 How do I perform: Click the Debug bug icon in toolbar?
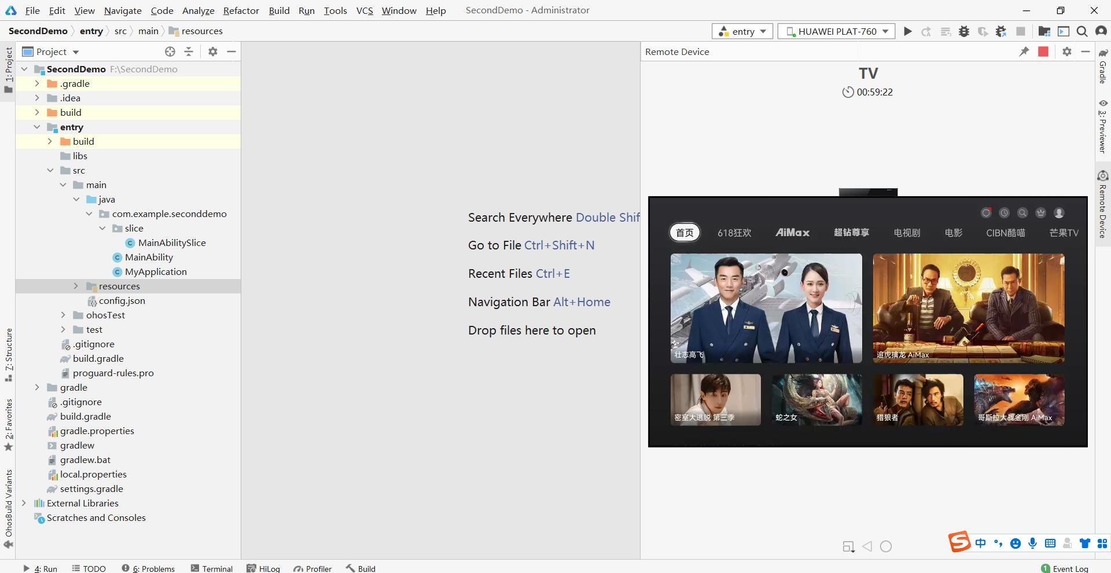[964, 31]
